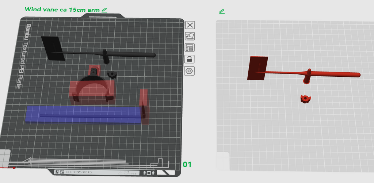Click the PLA/ABS/PETG plate label
This screenshot has width=374, height=183.
79,172
